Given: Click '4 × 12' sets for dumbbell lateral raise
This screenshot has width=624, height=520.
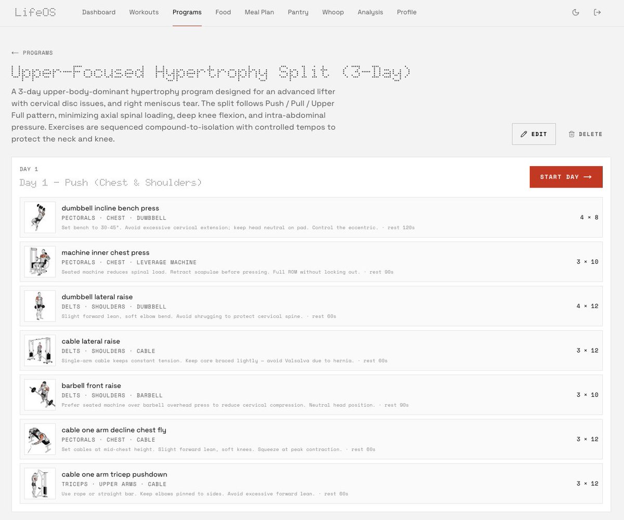Looking at the screenshot, I should click(x=588, y=306).
